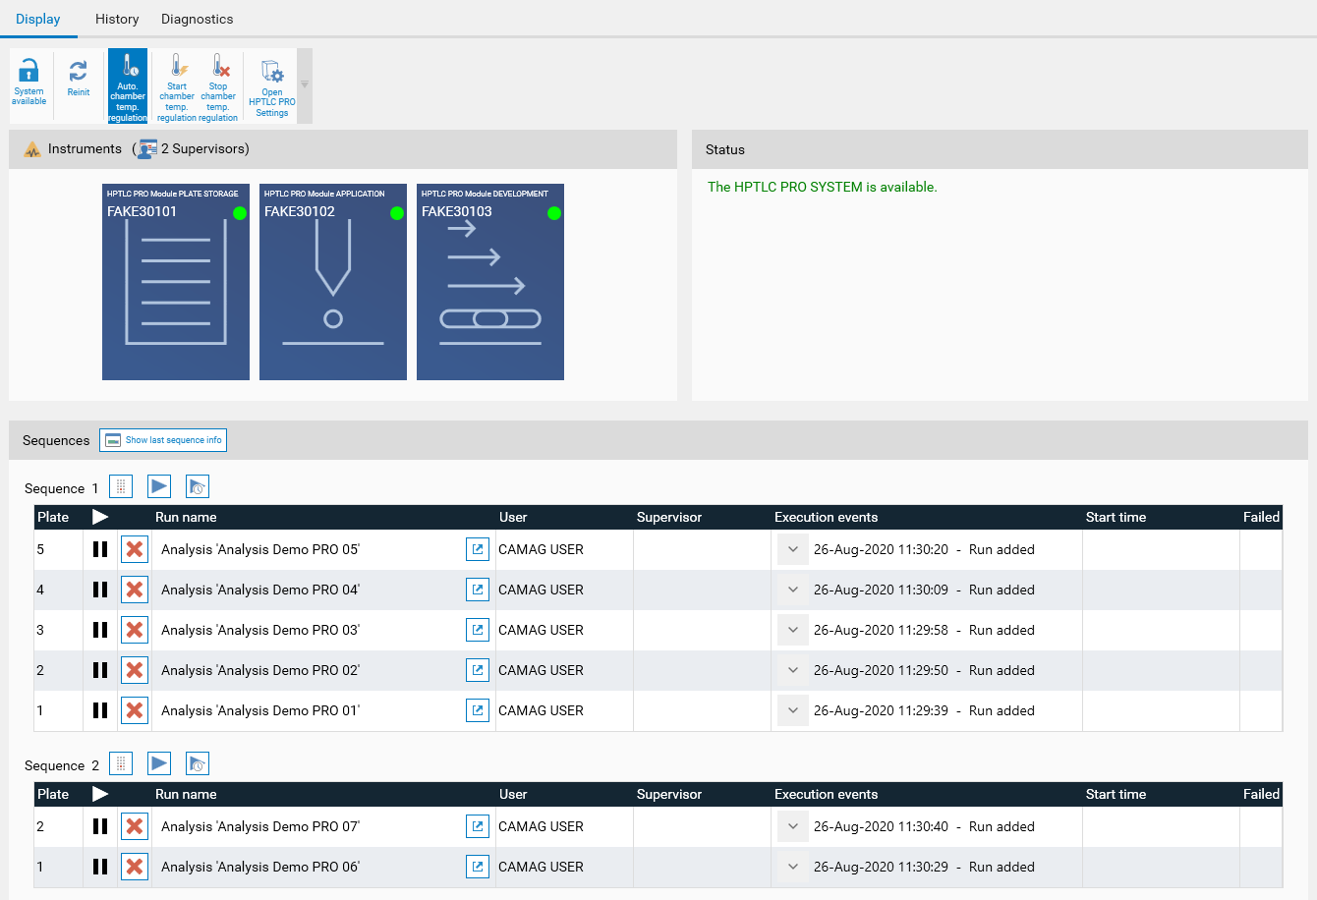Click the Show last sequence info button
This screenshot has width=1317, height=900.
click(x=163, y=440)
